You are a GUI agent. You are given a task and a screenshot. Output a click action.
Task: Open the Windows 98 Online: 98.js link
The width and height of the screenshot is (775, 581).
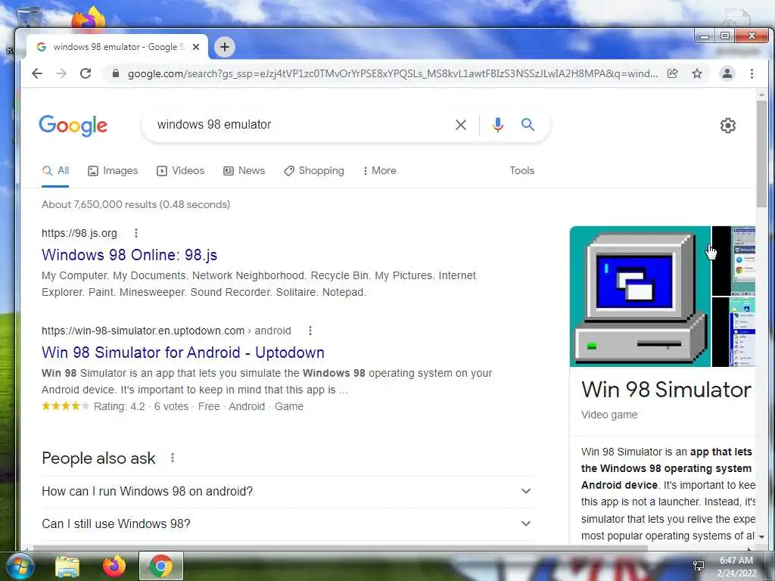pyautogui.click(x=129, y=255)
